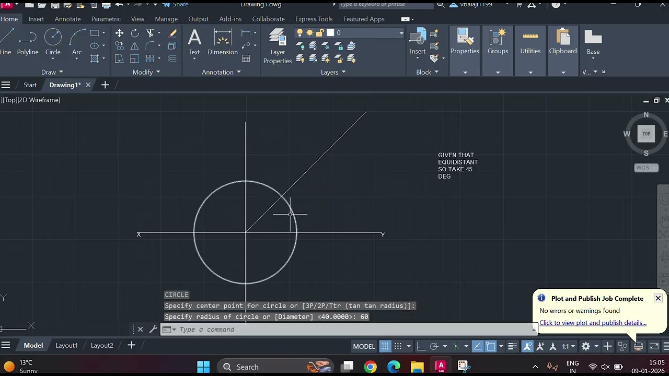
Task: Select the Polyline tool
Action: pyautogui.click(x=27, y=42)
